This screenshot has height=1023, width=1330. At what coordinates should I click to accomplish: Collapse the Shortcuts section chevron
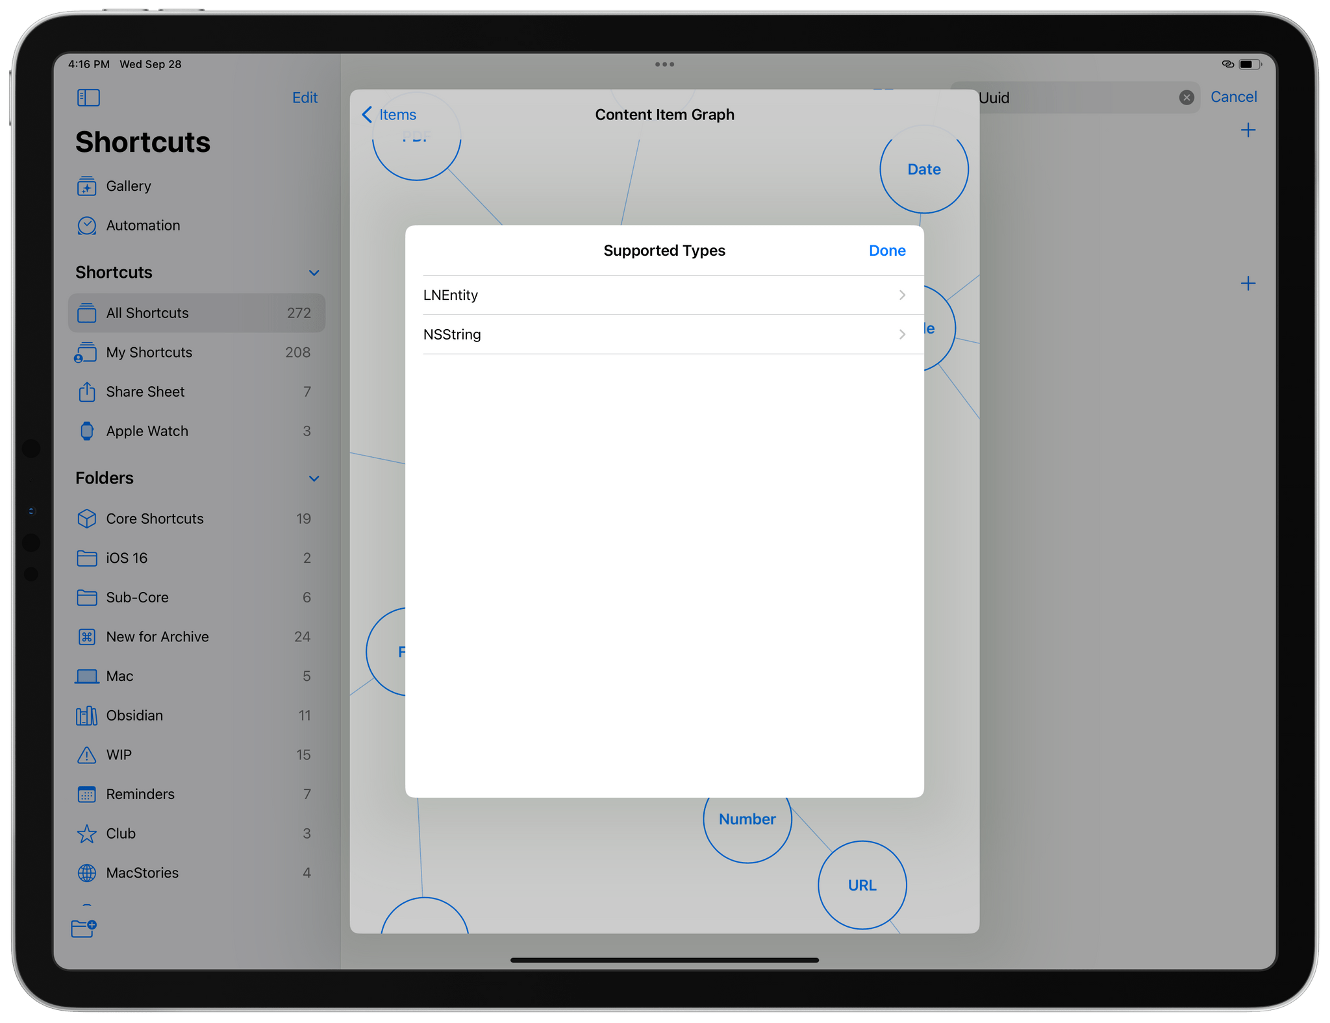tap(314, 273)
